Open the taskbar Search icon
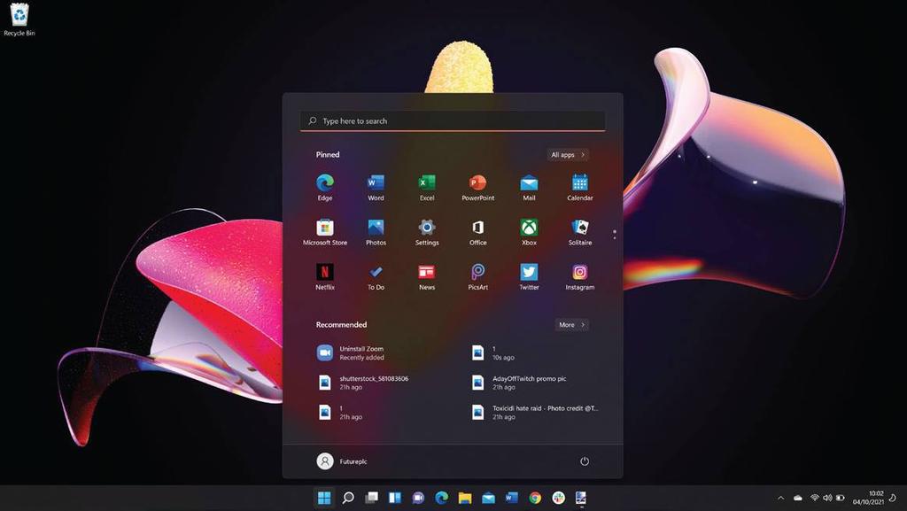 (x=347, y=498)
